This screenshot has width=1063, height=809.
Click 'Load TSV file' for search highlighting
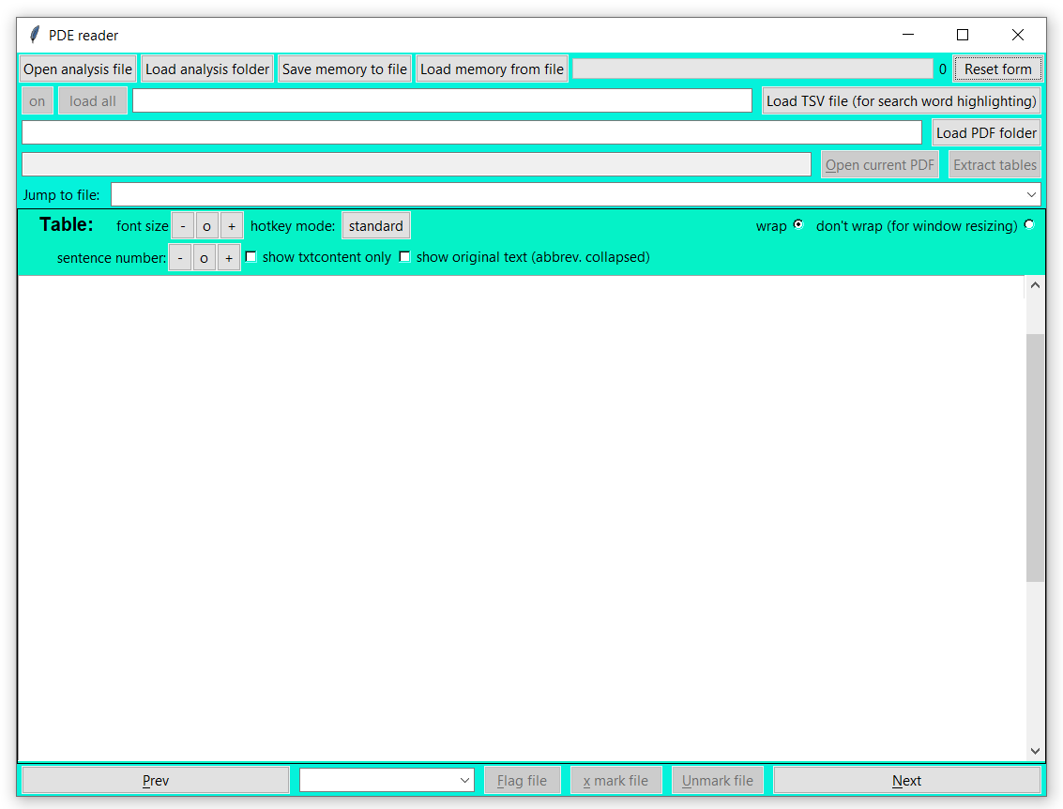point(901,101)
